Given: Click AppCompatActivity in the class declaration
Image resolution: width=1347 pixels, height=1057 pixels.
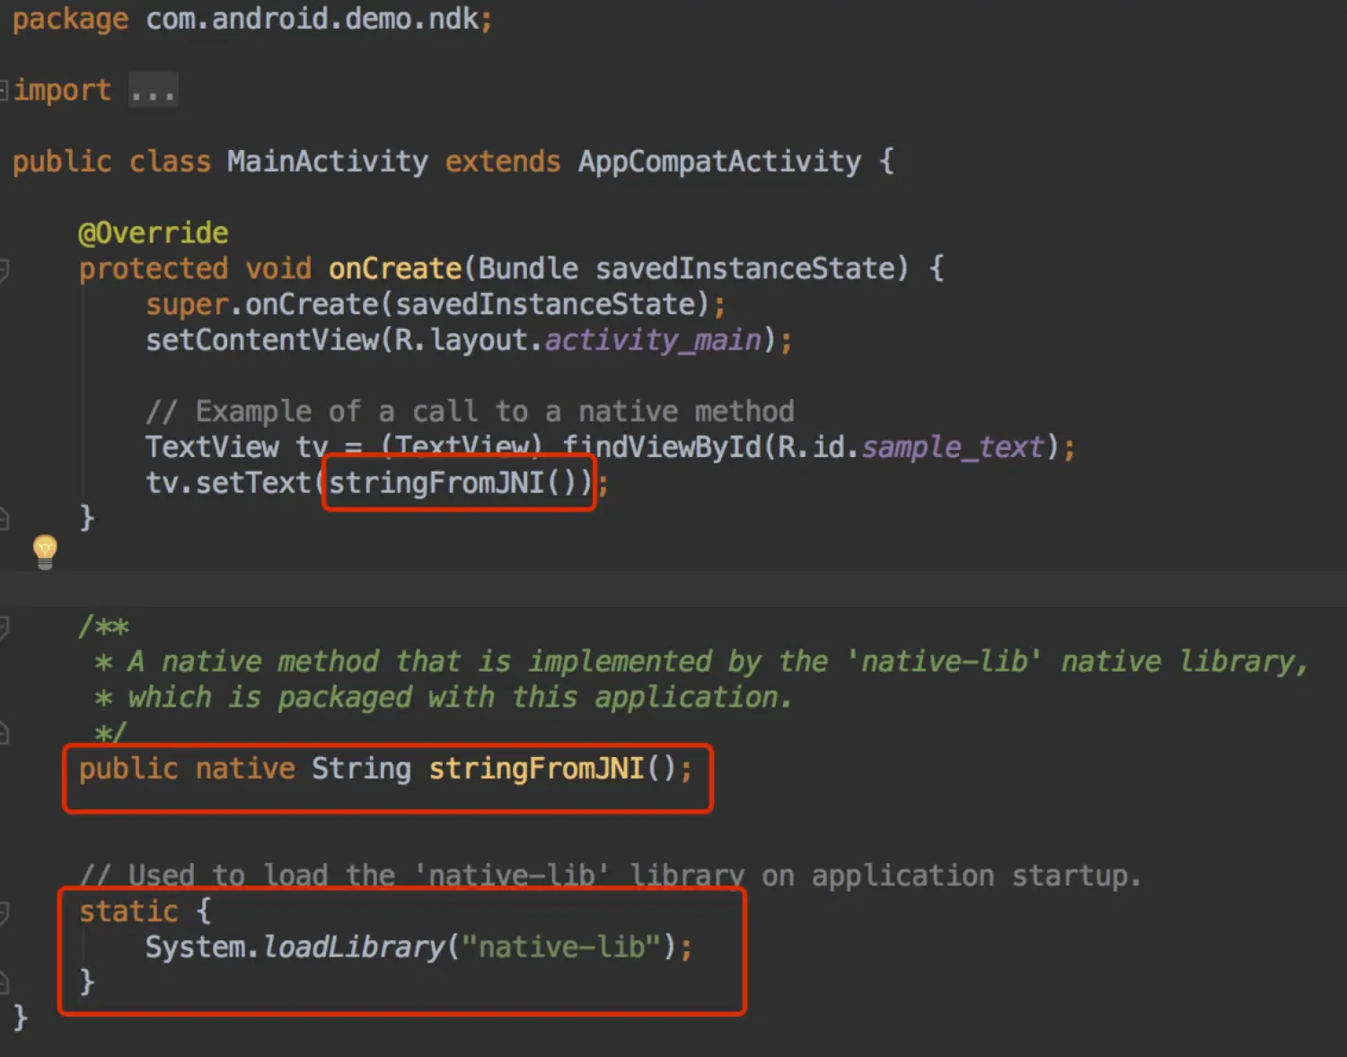Looking at the screenshot, I should pyautogui.click(x=718, y=162).
